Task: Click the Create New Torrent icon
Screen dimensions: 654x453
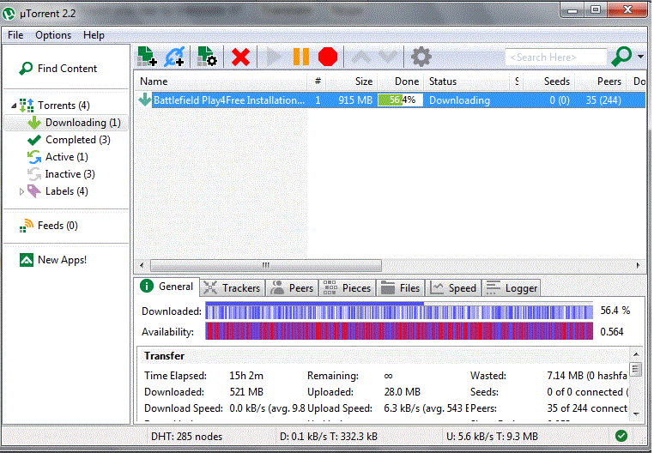Action: point(207,57)
